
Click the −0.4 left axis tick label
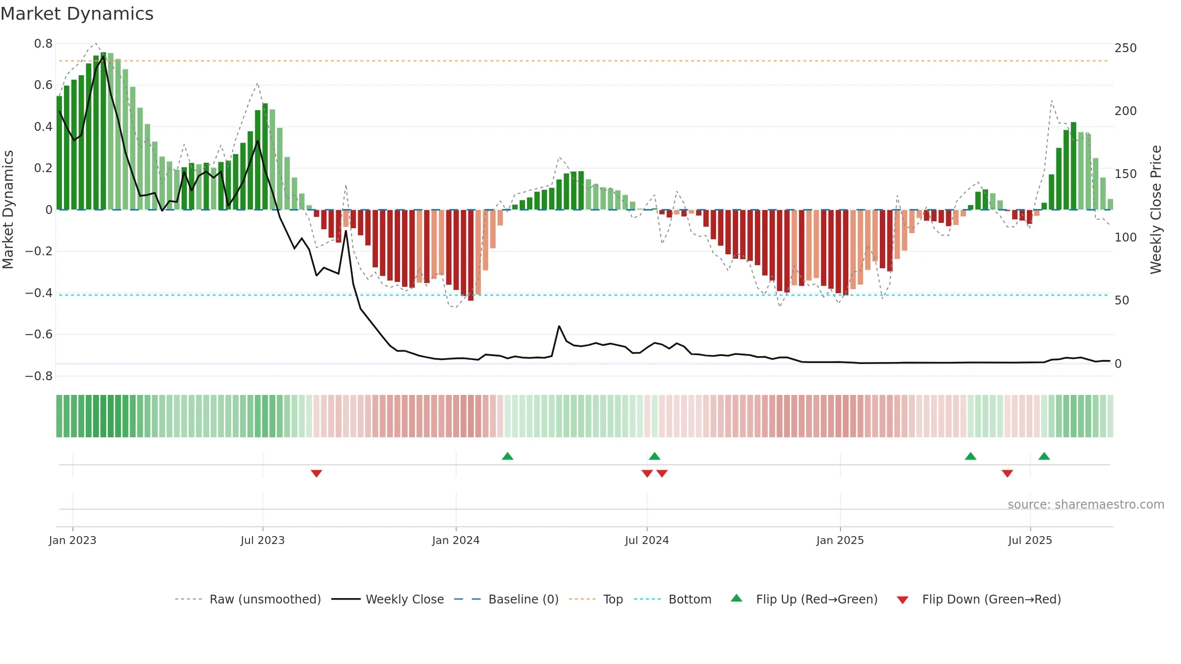(x=39, y=293)
